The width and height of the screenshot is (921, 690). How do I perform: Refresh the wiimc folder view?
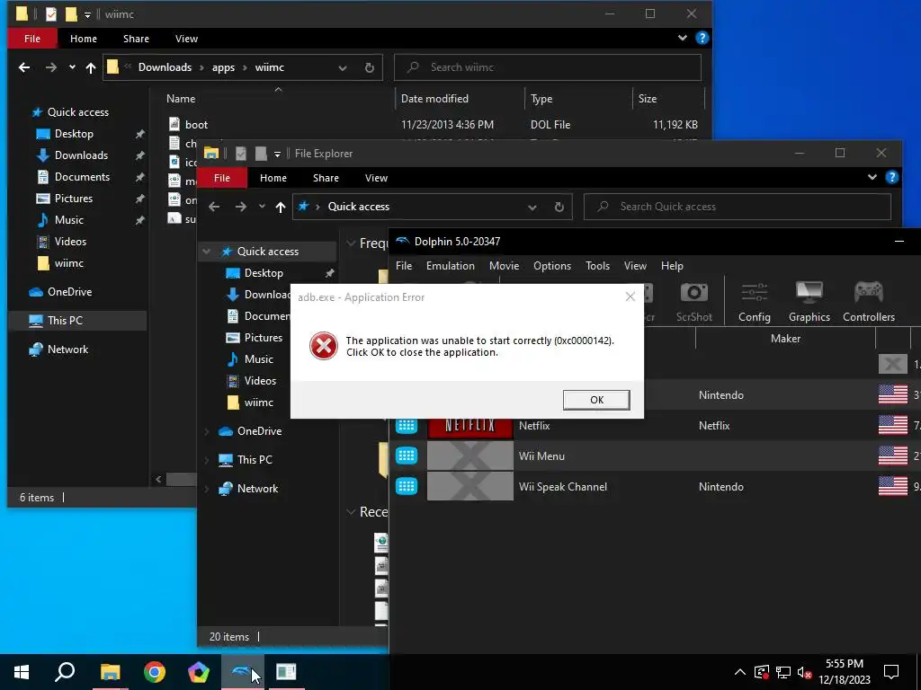point(370,67)
